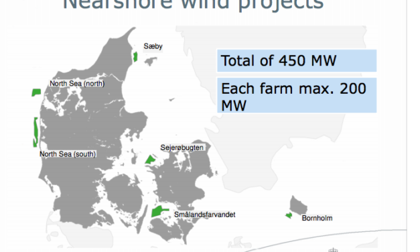
Task: Click the grey Bornholm island shape
Action: pyautogui.click(x=298, y=205)
